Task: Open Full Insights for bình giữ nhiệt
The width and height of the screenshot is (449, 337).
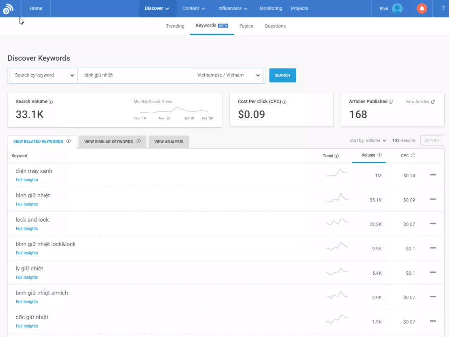Action: (x=27, y=204)
